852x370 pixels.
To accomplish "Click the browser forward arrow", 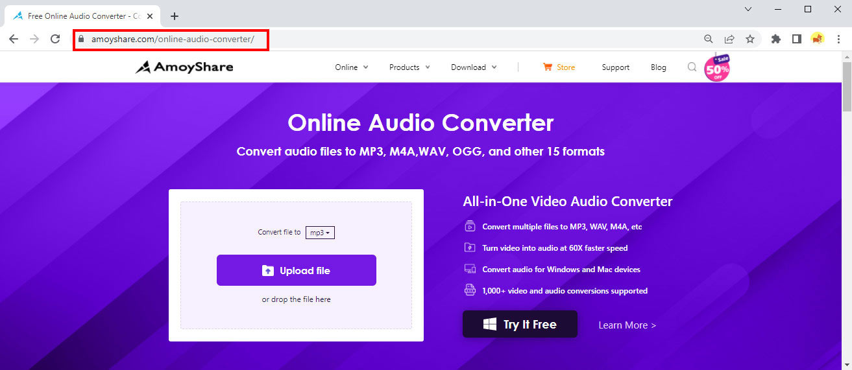I will 34,39.
